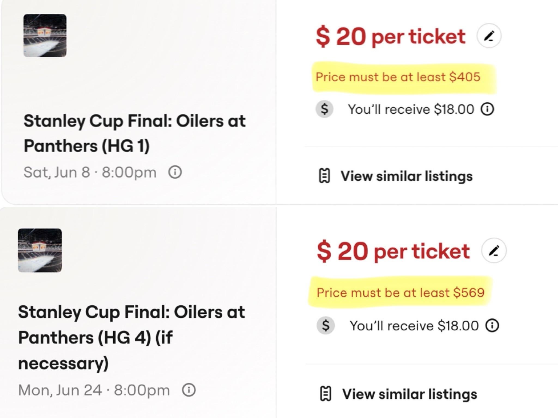Click the dollar icon in HG 4 listing

pyautogui.click(x=326, y=326)
